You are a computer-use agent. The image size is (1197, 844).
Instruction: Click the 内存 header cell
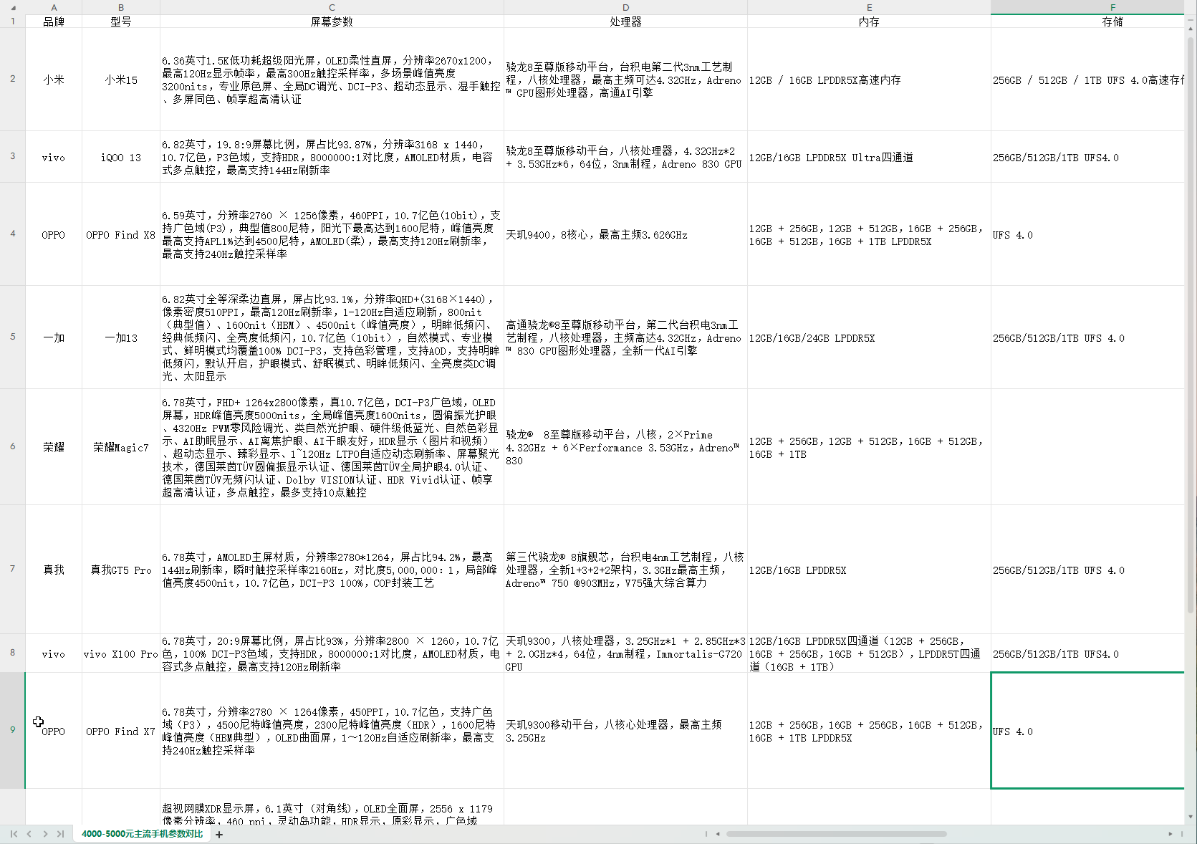tap(869, 21)
